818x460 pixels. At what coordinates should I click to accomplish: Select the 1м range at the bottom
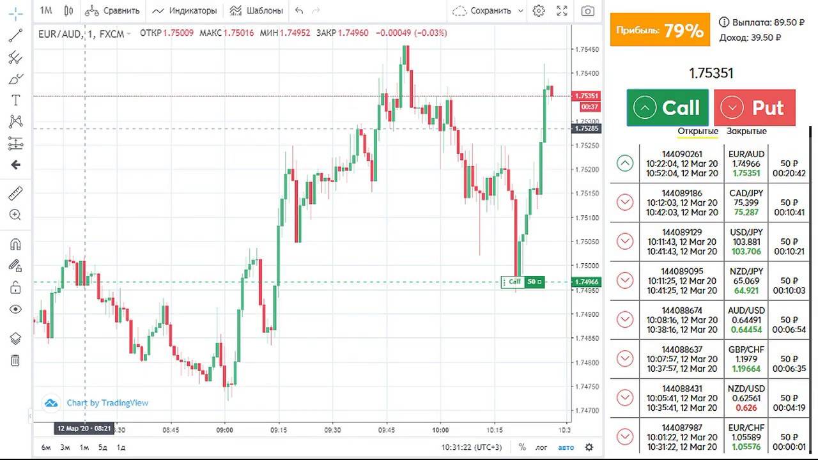84,447
